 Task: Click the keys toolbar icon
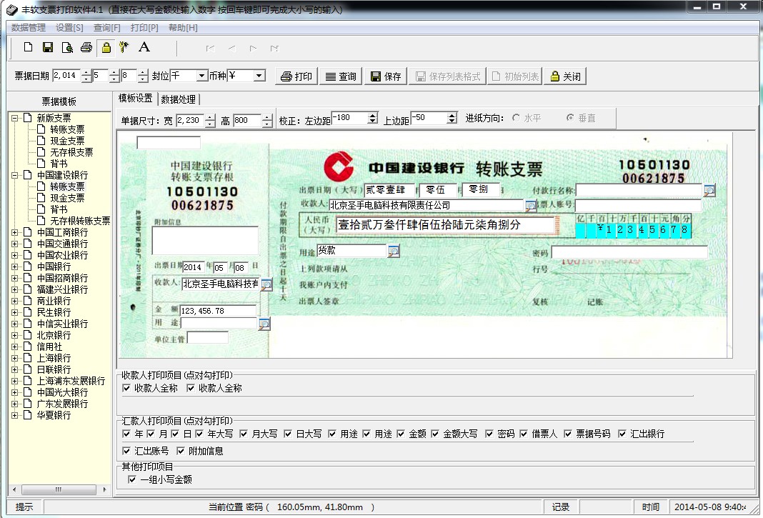click(x=124, y=47)
